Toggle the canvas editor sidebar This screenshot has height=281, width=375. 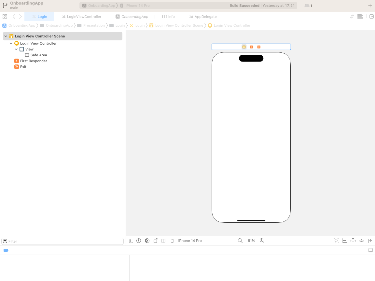point(131,241)
